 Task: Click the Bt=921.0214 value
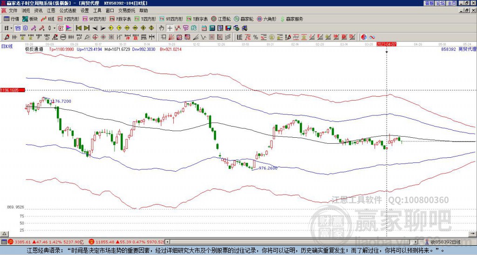click(x=170, y=49)
